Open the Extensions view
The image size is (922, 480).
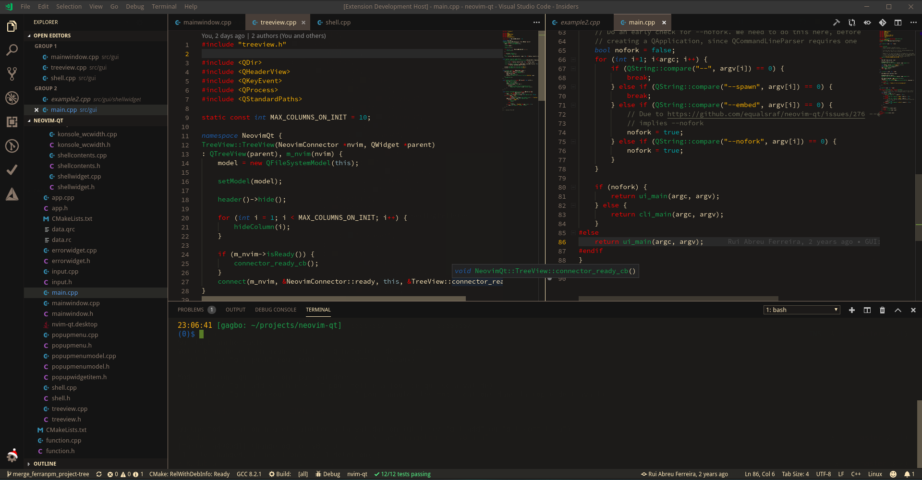(12, 122)
